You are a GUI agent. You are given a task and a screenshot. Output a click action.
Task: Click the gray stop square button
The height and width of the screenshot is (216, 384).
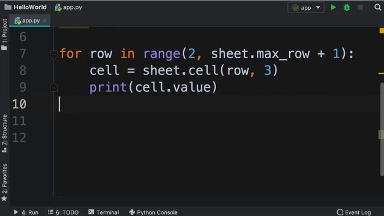point(360,7)
